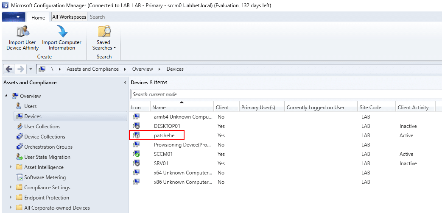Viewport: 442px width, 213px height.
Task: Sort by the Client column header
Action: point(227,107)
